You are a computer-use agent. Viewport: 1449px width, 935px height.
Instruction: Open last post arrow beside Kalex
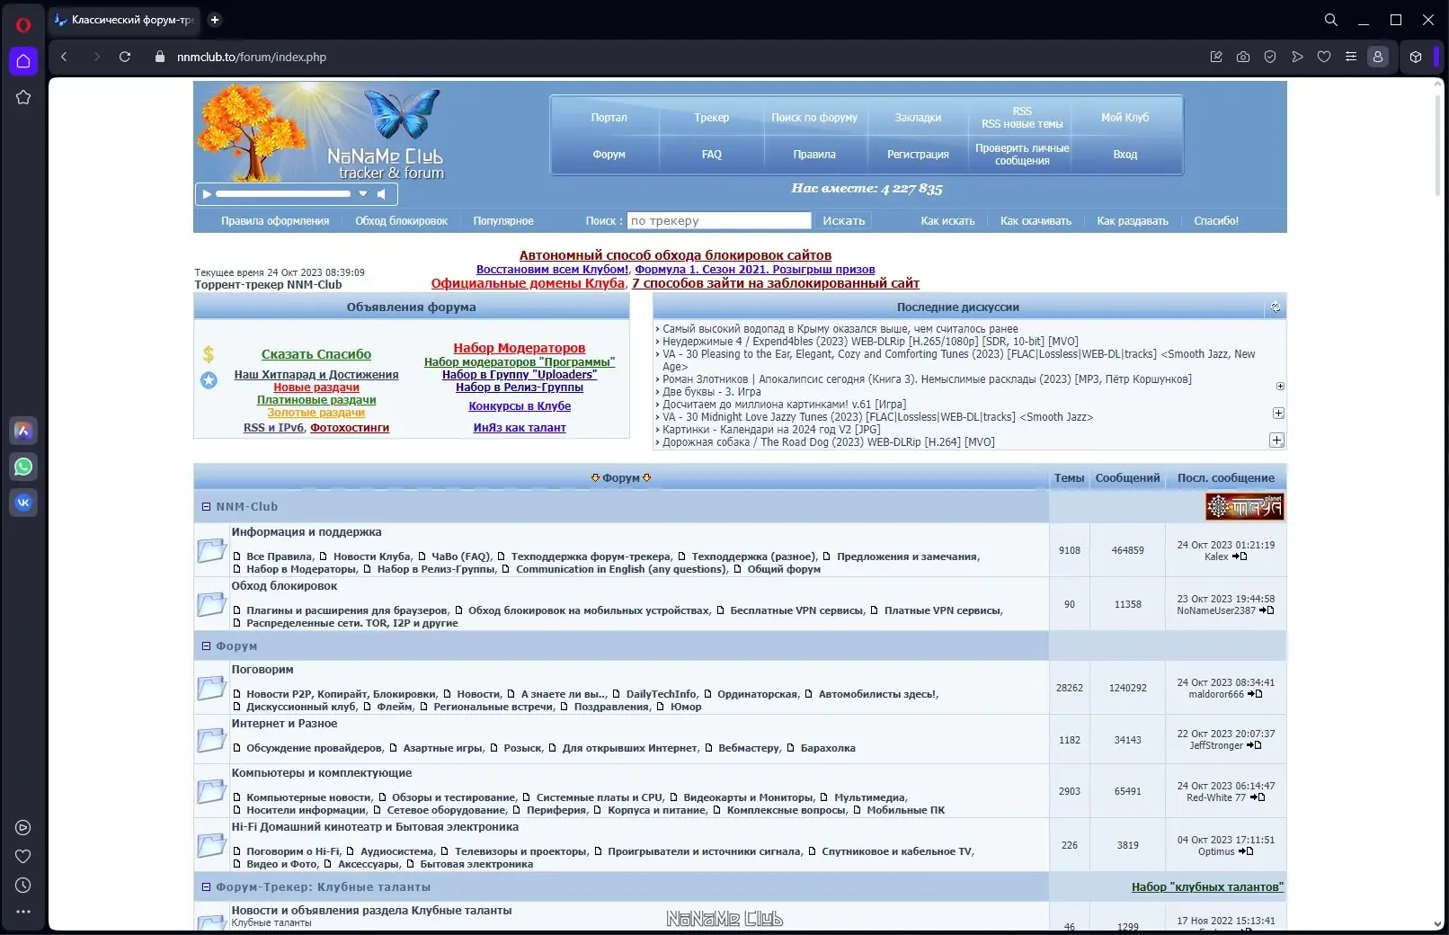coord(1240,557)
